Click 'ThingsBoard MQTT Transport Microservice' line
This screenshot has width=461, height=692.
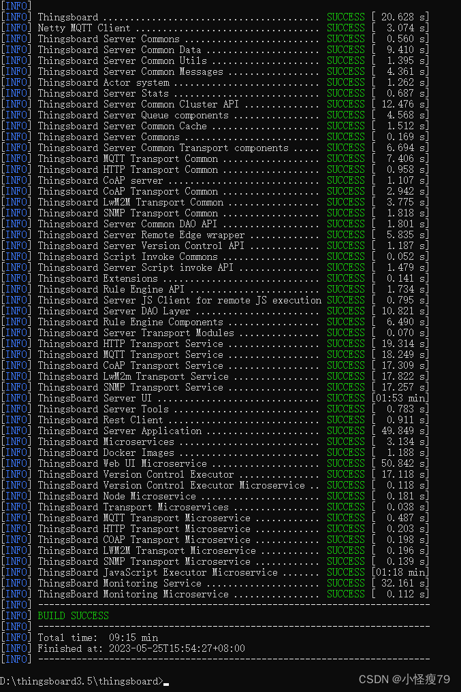215,518
